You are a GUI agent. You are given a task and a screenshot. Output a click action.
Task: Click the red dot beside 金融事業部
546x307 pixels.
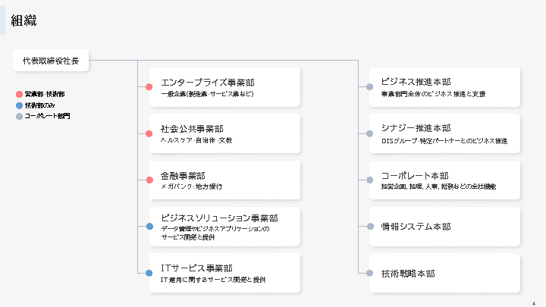pos(149,180)
